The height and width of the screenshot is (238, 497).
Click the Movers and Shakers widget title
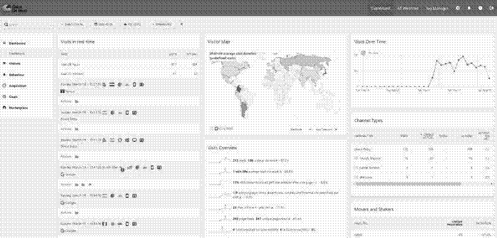(x=374, y=209)
